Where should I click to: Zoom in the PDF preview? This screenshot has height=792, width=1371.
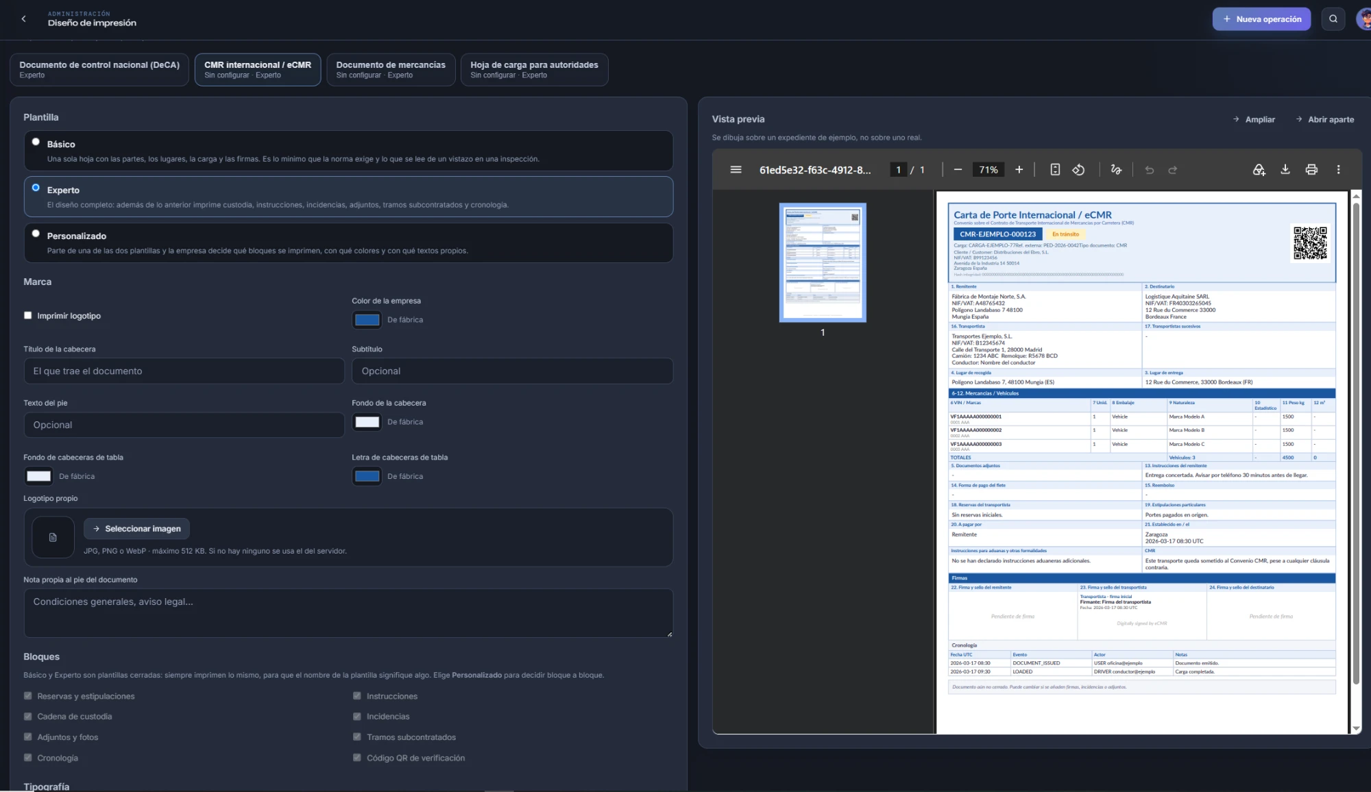click(1019, 170)
